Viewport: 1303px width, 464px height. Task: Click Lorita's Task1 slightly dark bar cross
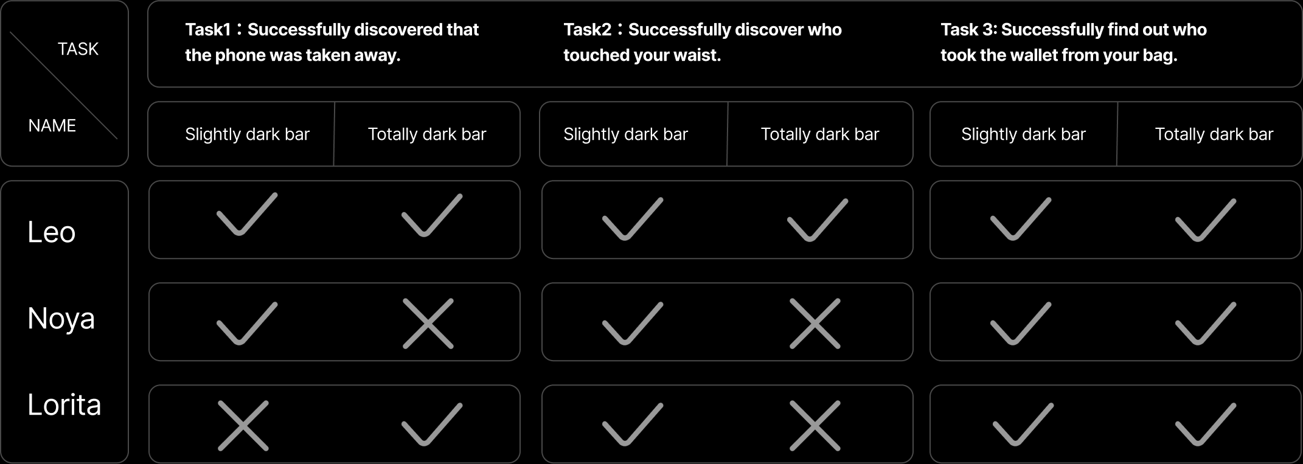click(243, 426)
